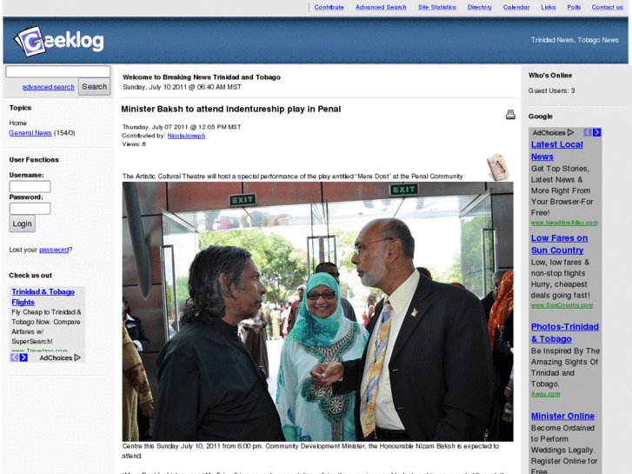The image size is (632, 474).
Task: Go to next ad in the Google panel
Action: 597,132
